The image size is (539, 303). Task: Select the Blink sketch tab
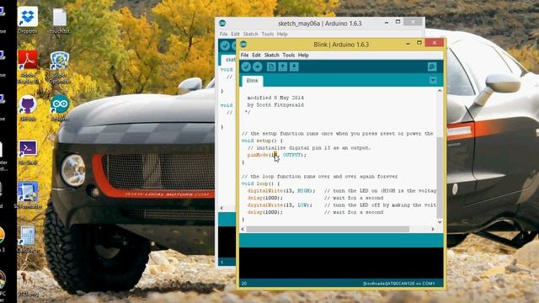click(x=253, y=81)
